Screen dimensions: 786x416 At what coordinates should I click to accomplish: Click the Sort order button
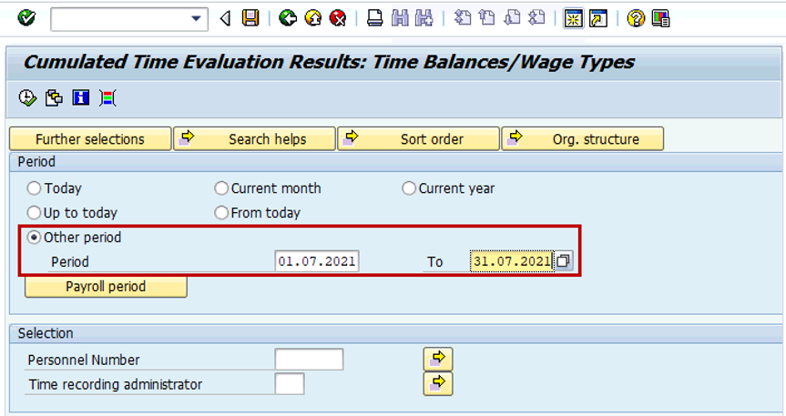click(419, 139)
